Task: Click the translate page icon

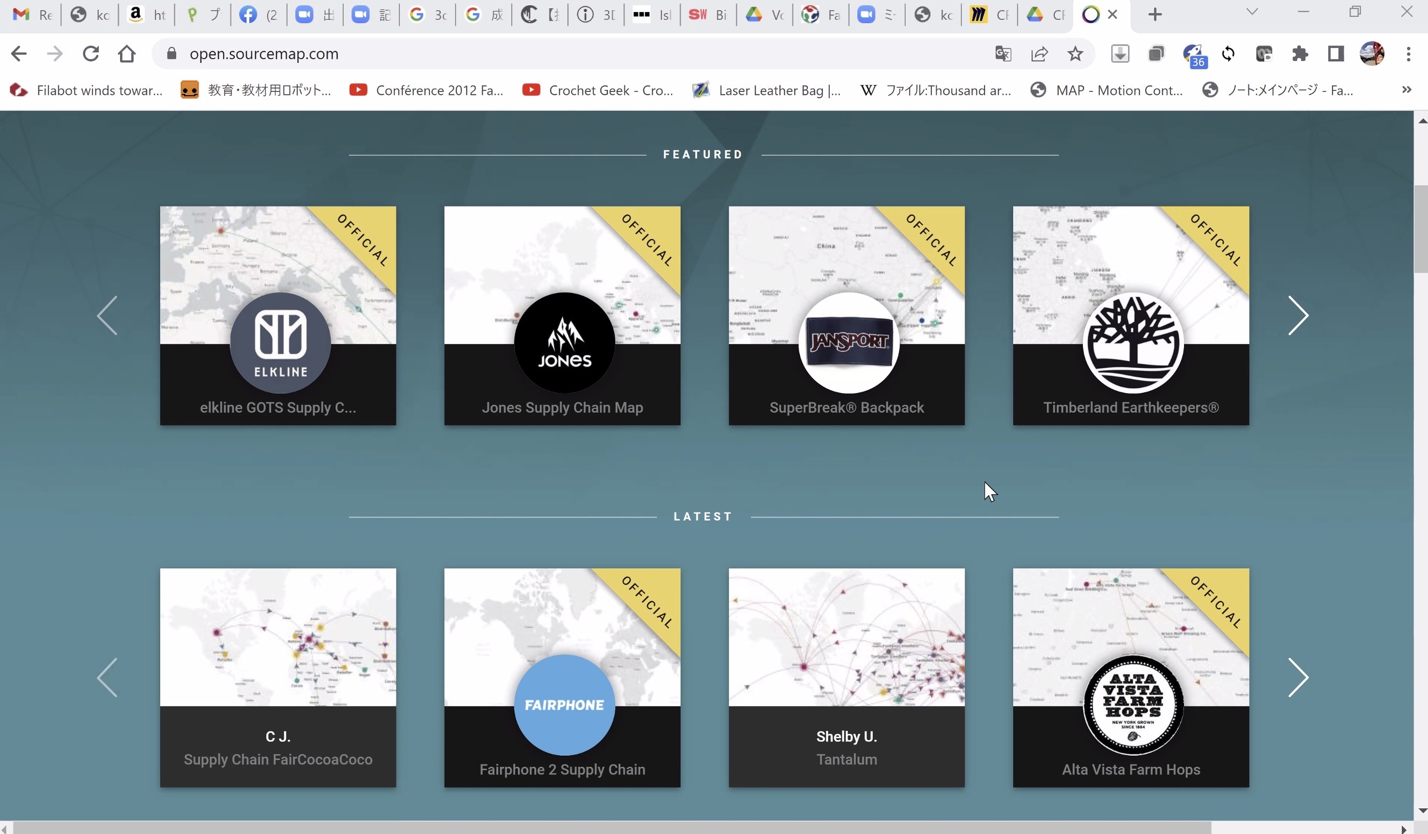Action: pos(1003,54)
